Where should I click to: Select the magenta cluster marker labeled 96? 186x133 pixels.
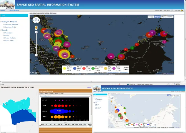pyautogui.click(x=65, y=55)
